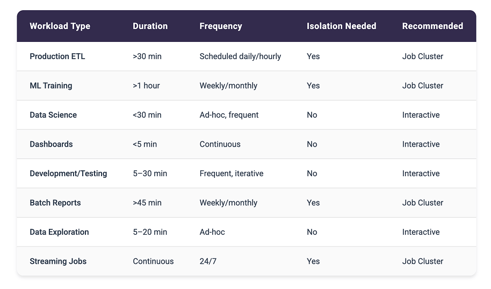The width and height of the screenshot is (491, 289).
Task: Select the ML Training row label
Action: (x=50, y=85)
